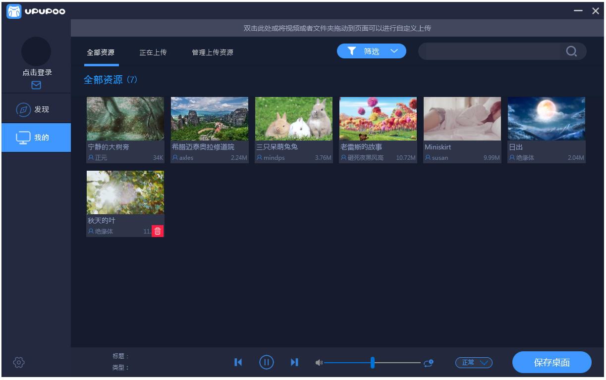Click file size 10.72M
606x380 pixels.
click(406, 158)
